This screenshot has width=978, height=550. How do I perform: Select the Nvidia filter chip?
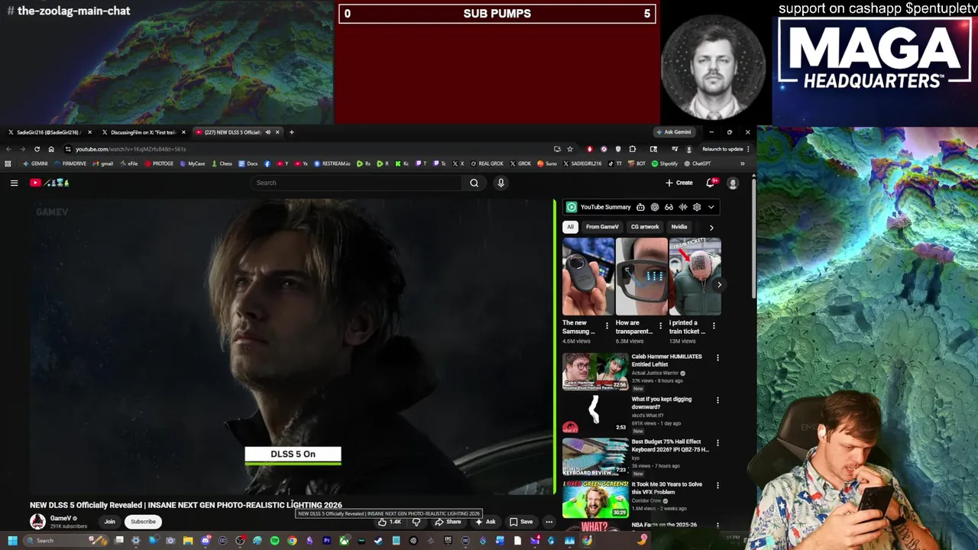(679, 227)
